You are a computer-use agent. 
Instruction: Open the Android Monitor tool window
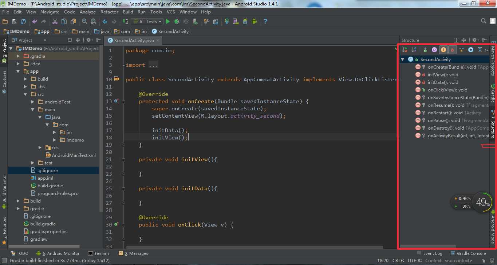pyautogui.click(x=58, y=253)
